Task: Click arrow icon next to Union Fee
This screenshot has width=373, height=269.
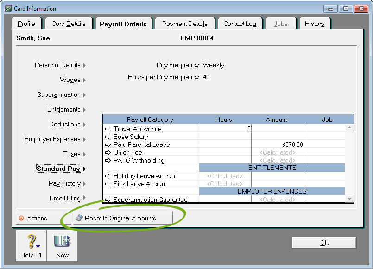Action: [x=108, y=153]
